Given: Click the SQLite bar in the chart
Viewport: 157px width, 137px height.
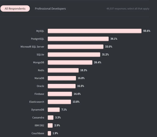Looking at the screenshot, I should point(74,54).
